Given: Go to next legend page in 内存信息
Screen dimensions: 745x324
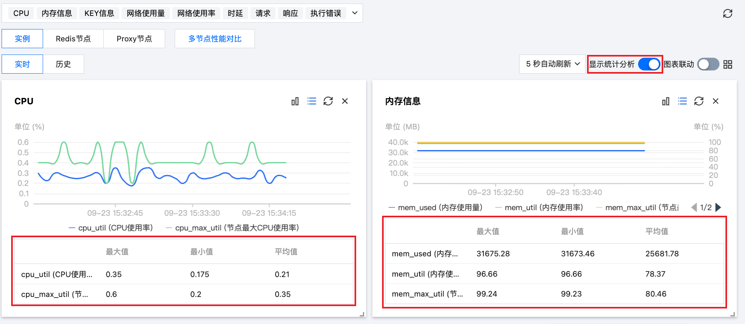Looking at the screenshot, I should [x=718, y=207].
